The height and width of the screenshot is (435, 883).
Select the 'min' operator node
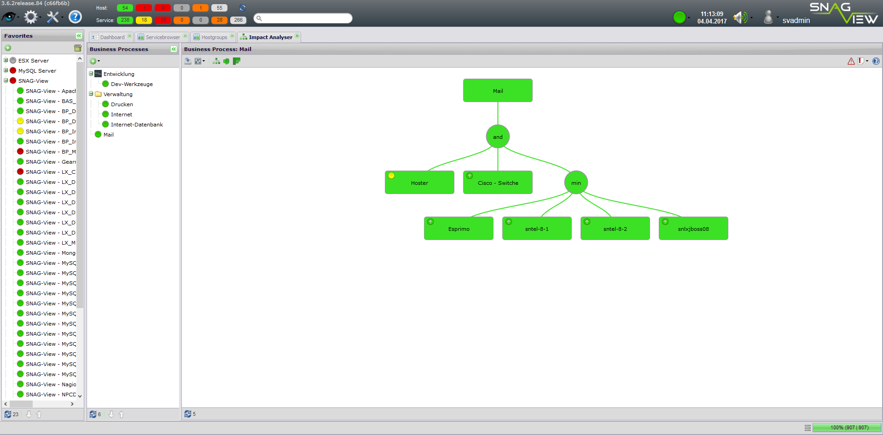pos(576,183)
